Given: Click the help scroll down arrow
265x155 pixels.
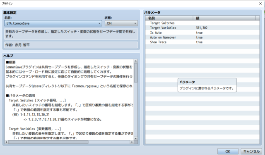Looking at the screenshot, I should coord(136,138).
